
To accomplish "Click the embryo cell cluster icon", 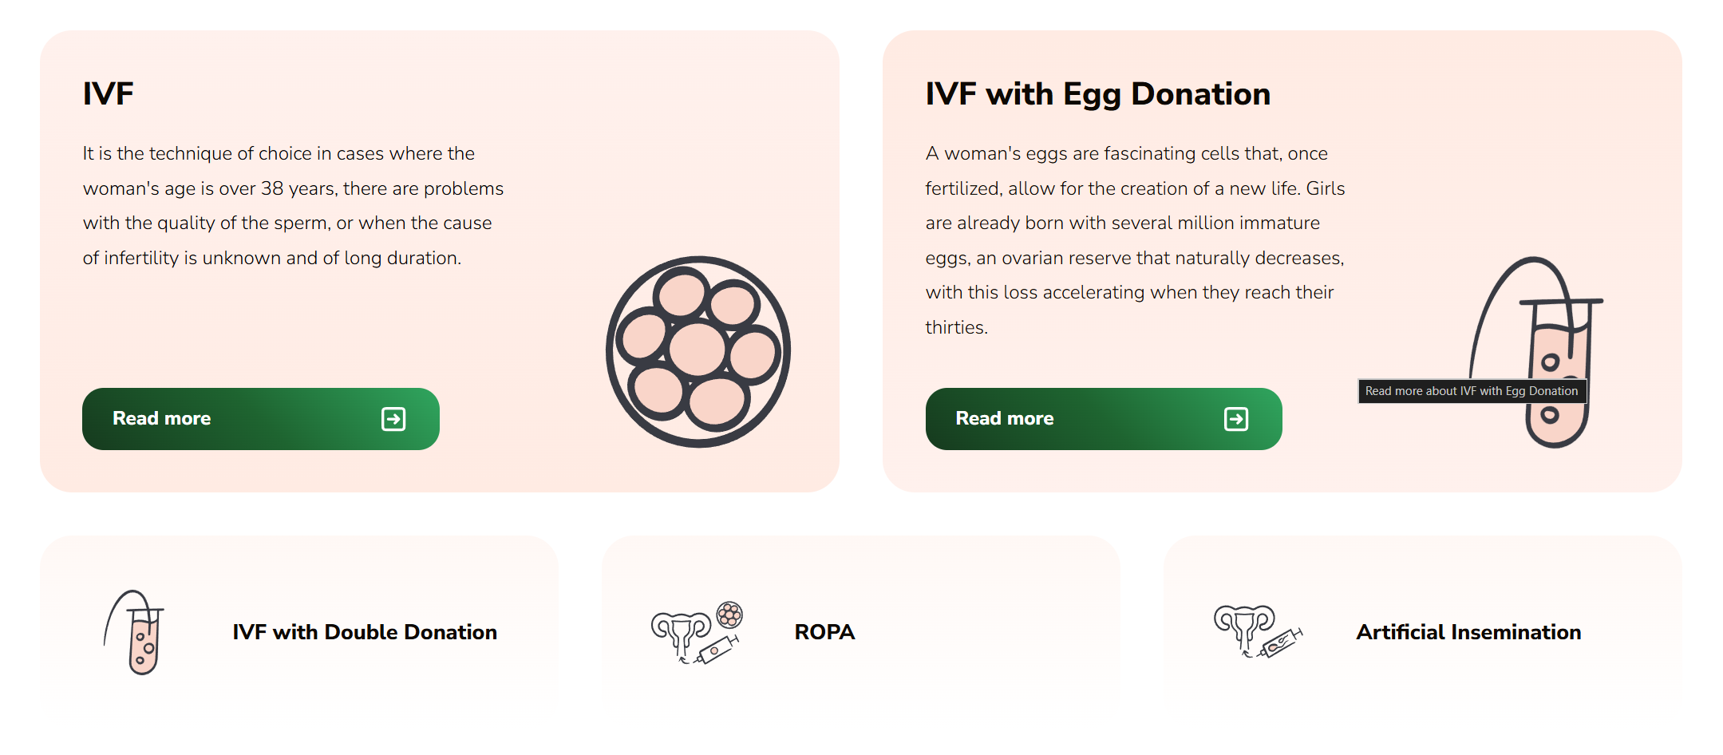I will tap(697, 351).
